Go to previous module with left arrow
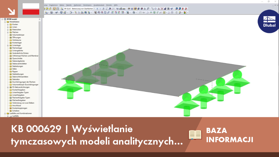 coord(97,9)
